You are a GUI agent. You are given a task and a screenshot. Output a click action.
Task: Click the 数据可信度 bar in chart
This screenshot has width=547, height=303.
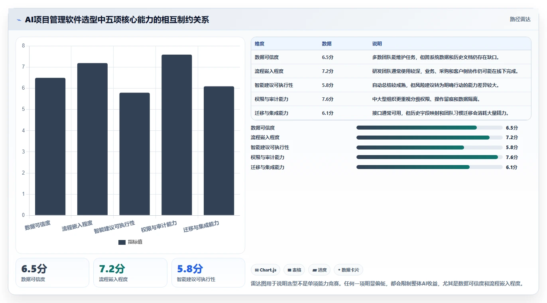(50, 146)
